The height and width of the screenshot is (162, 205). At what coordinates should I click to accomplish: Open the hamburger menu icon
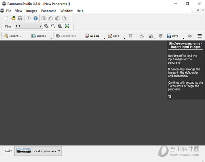[x=200, y=36]
